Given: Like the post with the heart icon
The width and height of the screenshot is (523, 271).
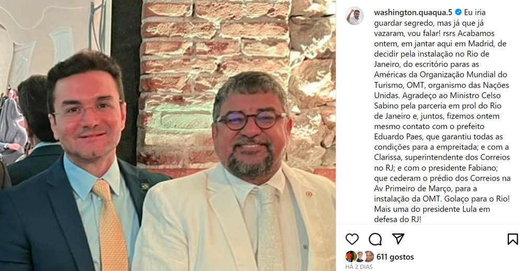Looking at the screenshot, I should [x=352, y=239].
